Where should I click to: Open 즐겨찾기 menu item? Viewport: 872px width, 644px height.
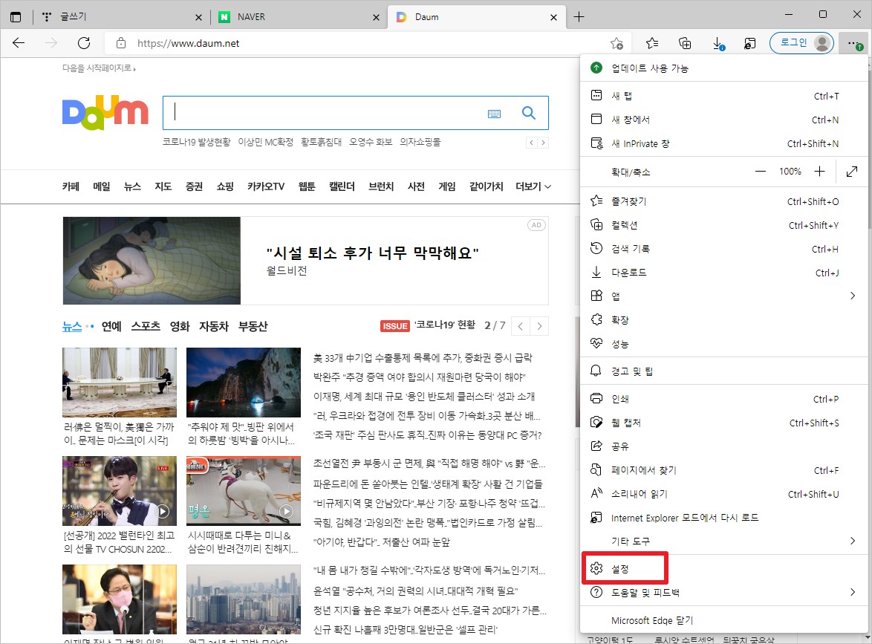coord(723,201)
